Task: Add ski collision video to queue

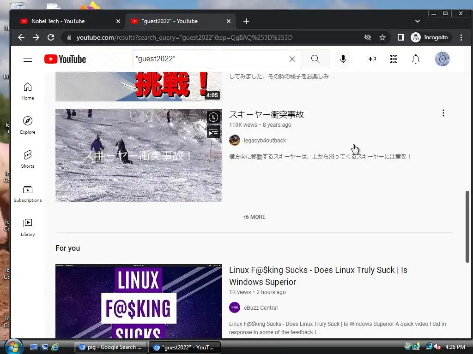Action: [213, 132]
